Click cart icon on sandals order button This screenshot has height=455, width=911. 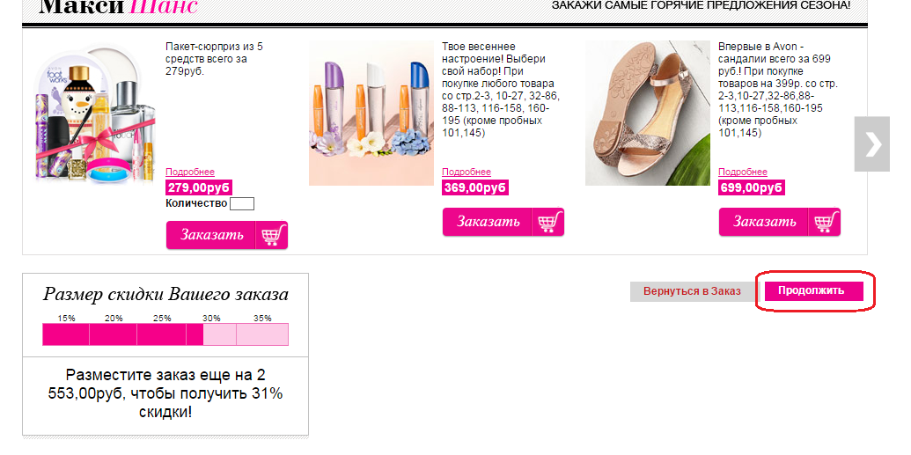(x=826, y=222)
